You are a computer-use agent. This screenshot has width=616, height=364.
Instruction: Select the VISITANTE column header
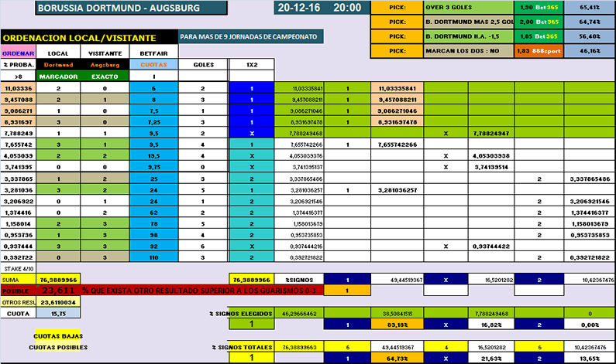[105, 53]
